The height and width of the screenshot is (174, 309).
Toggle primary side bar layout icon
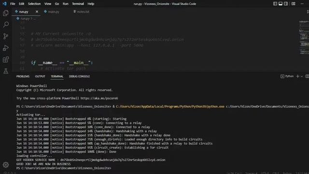(275, 3)
